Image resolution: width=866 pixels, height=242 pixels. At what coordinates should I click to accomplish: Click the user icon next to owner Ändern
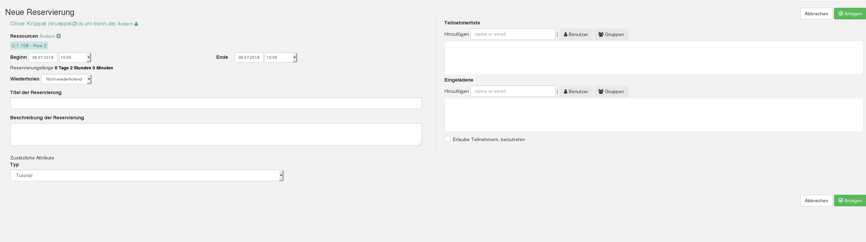136,24
